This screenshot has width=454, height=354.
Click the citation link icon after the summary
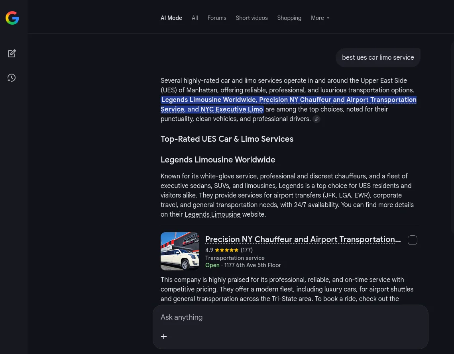316,119
